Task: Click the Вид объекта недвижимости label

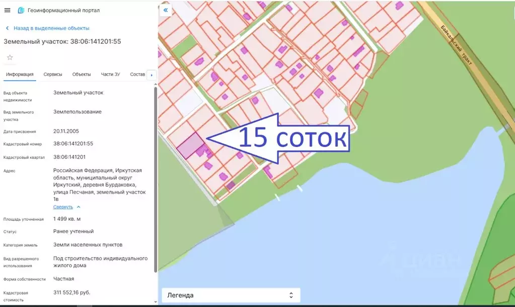Action: point(18,96)
